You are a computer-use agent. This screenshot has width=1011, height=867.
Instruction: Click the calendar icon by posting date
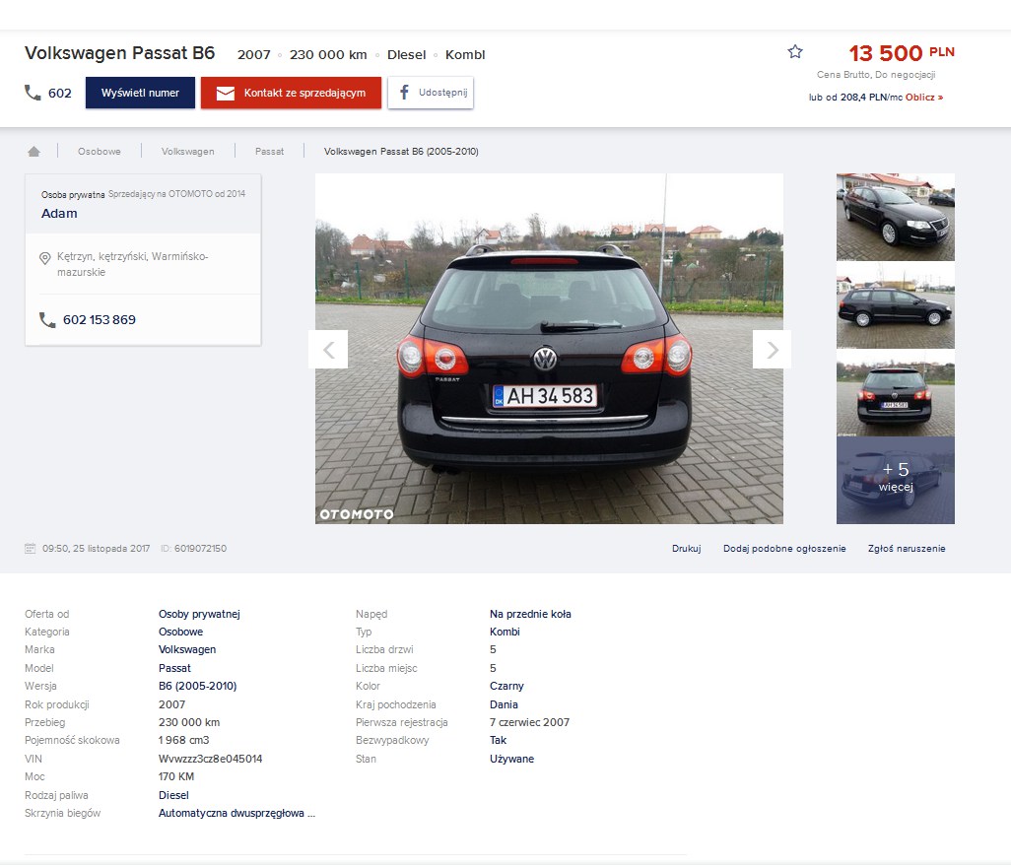pos(31,549)
